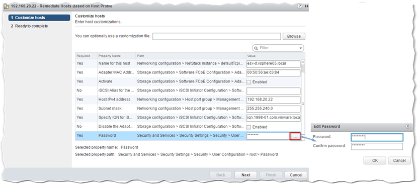Click the Confirm password field
418x186 pixels.
click(377, 146)
